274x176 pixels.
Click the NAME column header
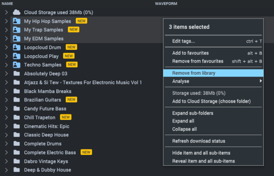coord(7,4)
